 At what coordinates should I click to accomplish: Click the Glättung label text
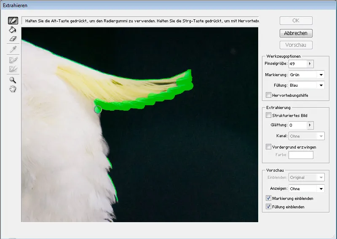(279, 125)
